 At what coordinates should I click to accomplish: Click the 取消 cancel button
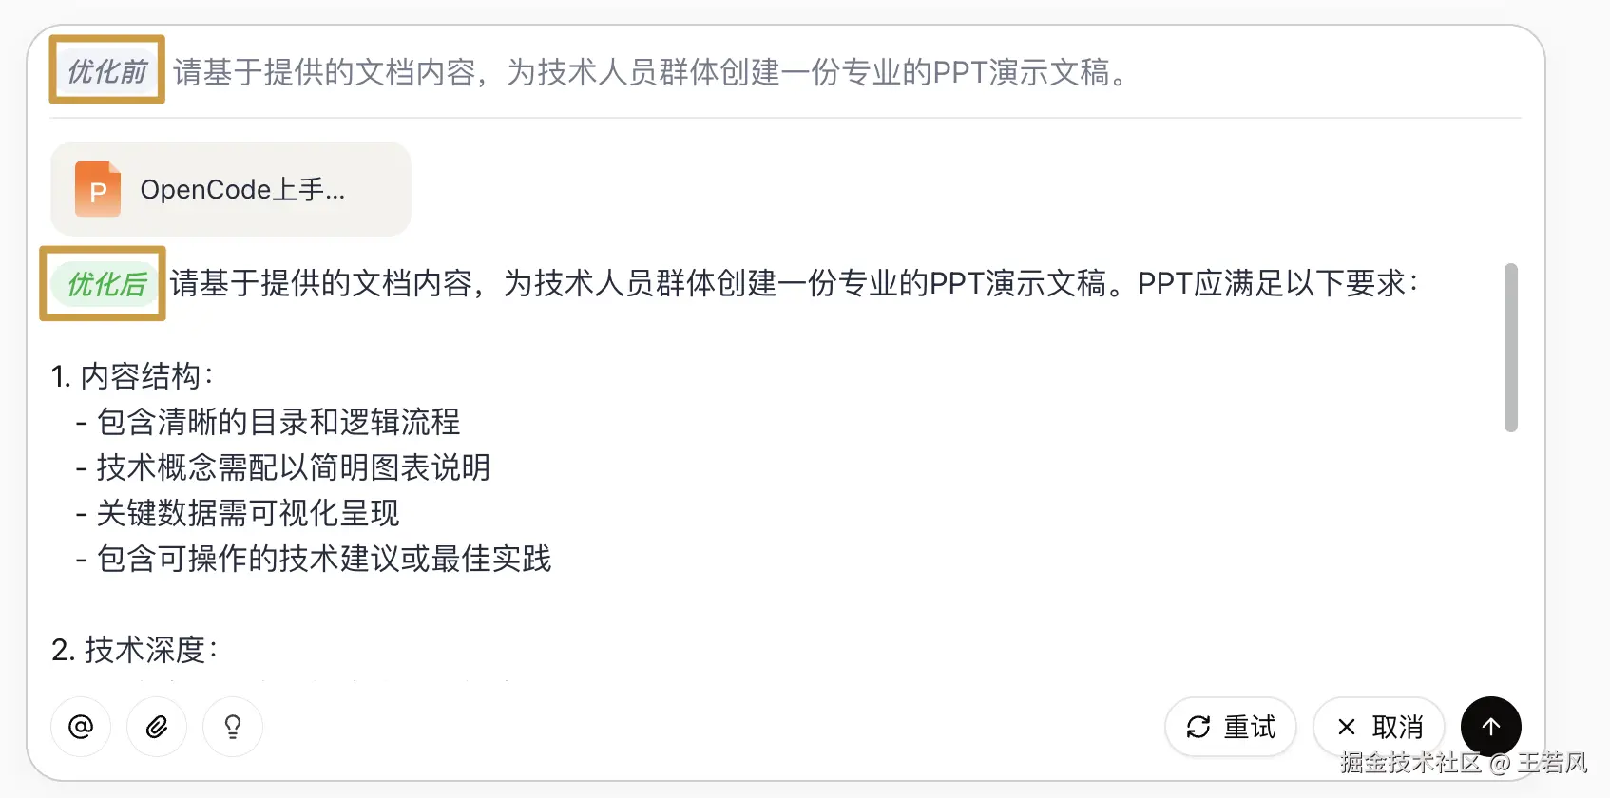tap(1379, 727)
